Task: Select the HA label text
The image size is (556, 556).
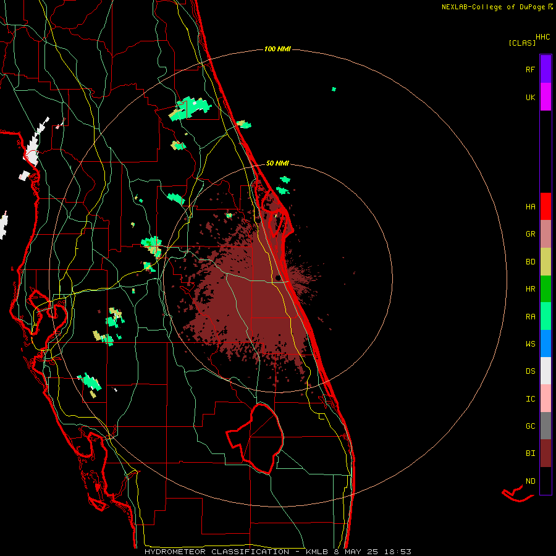Action: coord(530,207)
